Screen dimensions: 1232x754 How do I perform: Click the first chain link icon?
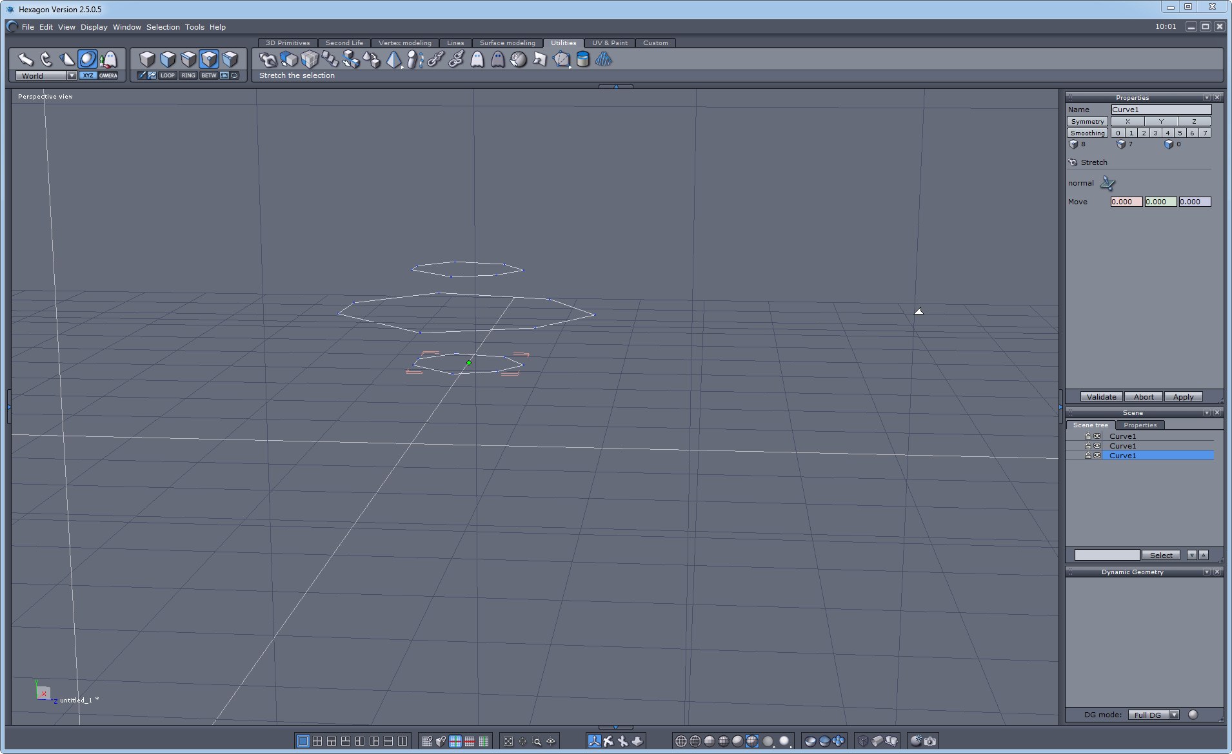(x=435, y=59)
